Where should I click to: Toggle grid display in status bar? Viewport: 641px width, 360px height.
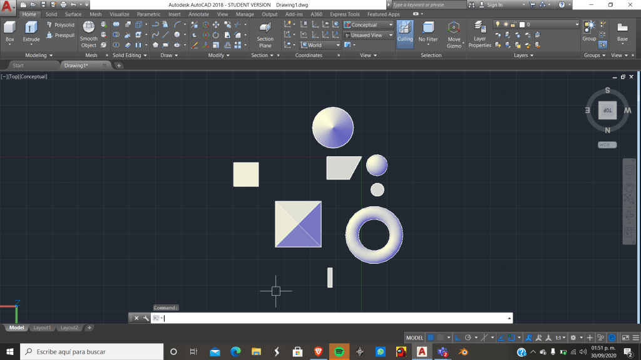(431, 337)
